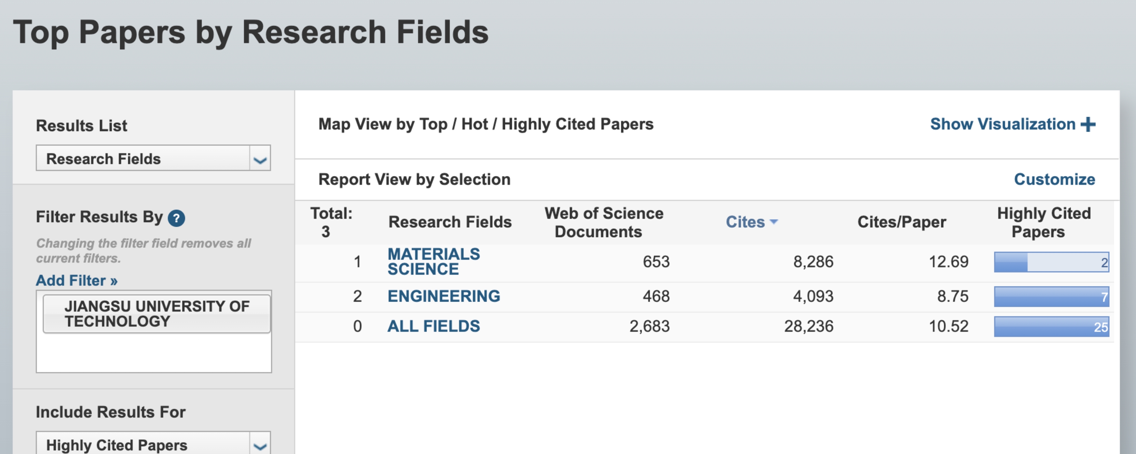Click the Cites sort arrow icon
The width and height of the screenshot is (1136, 454).
[774, 222]
